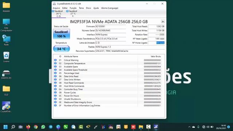
Task: Click the Modo Transferência PCIe field
Action: (x=111, y=39)
